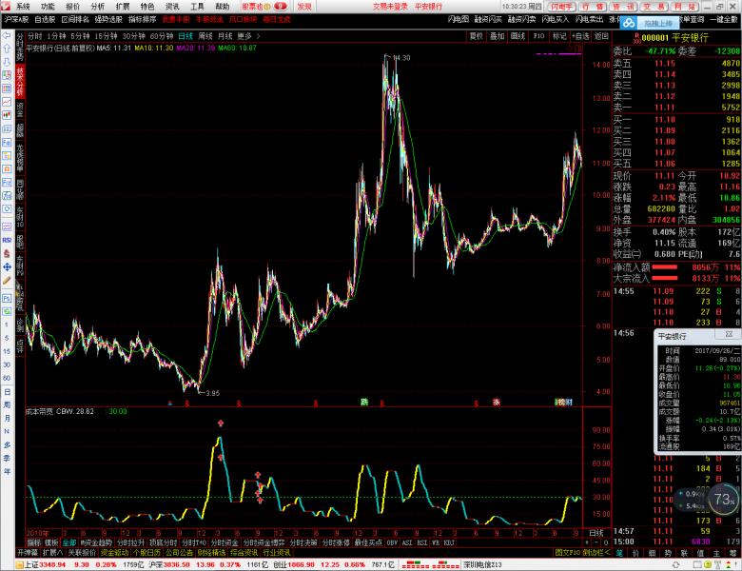
Task: Click the 返回 return button
Action: [601, 36]
